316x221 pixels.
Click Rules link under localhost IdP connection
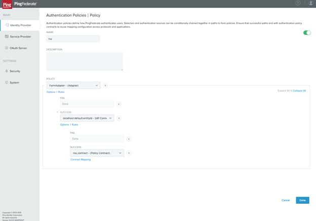coord(75,125)
